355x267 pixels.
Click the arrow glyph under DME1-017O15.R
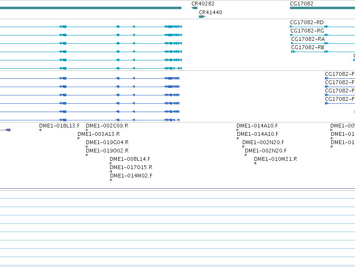(x=111, y=172)
